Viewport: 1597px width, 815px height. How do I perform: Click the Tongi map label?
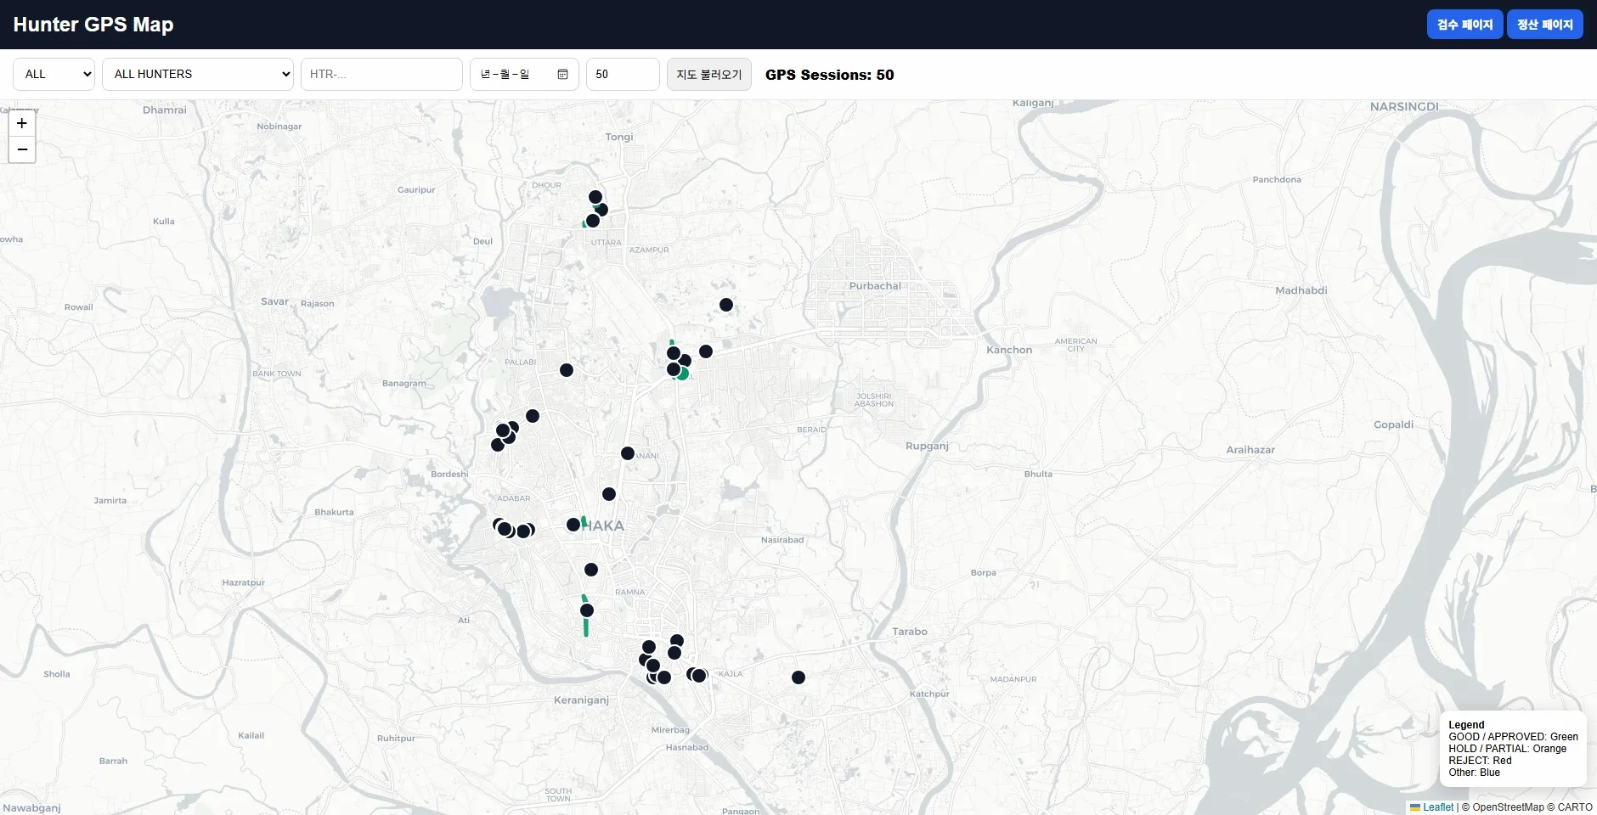pos(619,137)
